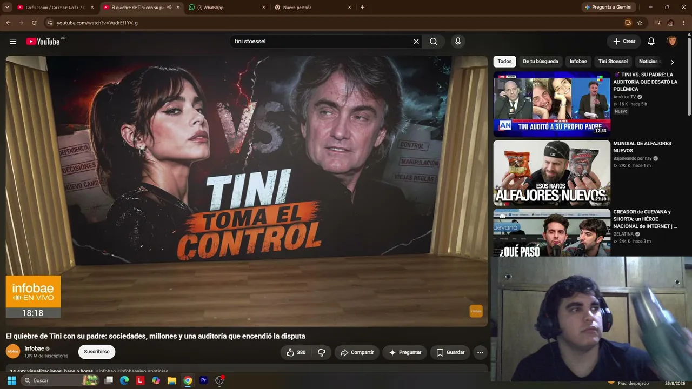Start voice search with the microphone
The image size is (692, 389).
458,42
